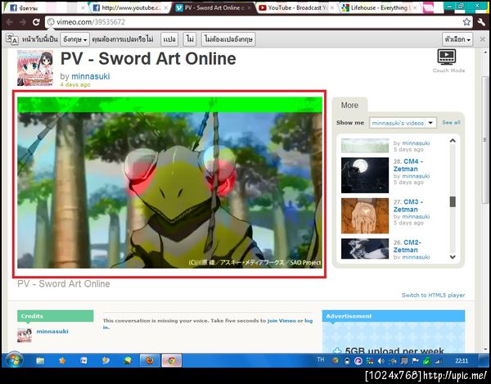Screen dimensions: 491x384
Task: Click the CM4 - Zetman moon thumbnail
Action: 365,175
